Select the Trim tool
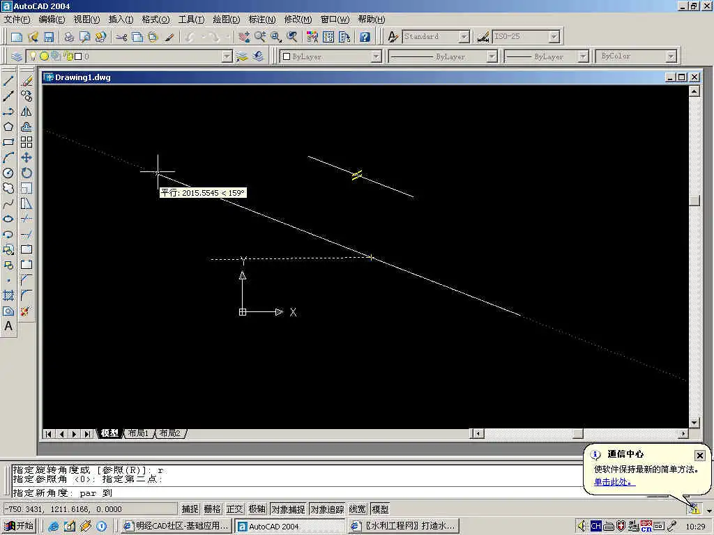 tap(26, 219)
